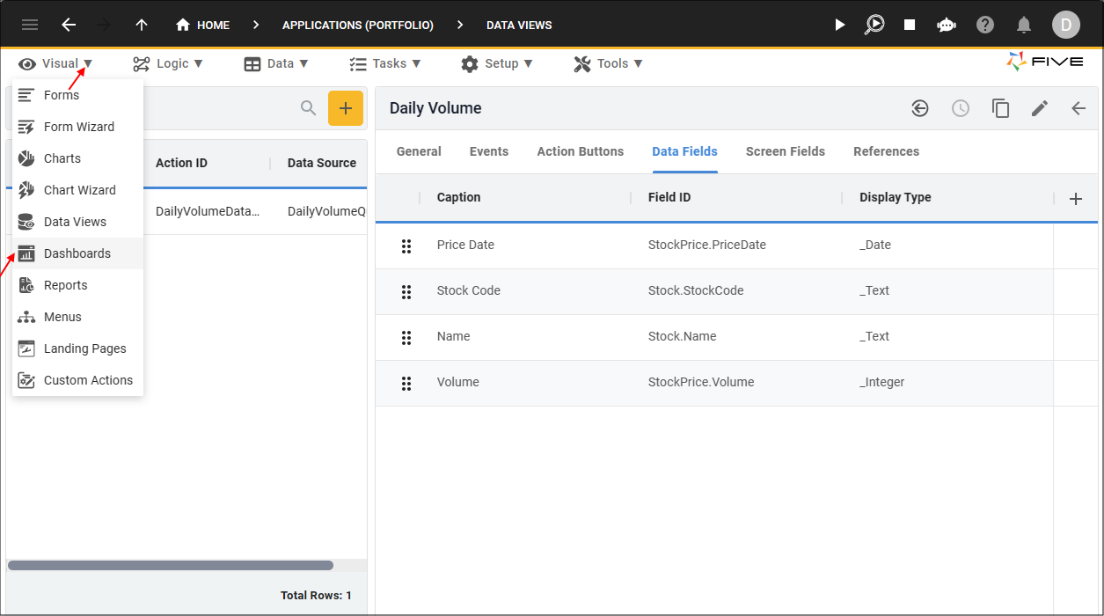This screenshot has width=1104, height=616.
Task: Select Stock.Name field ID
Action: [683, 336]
